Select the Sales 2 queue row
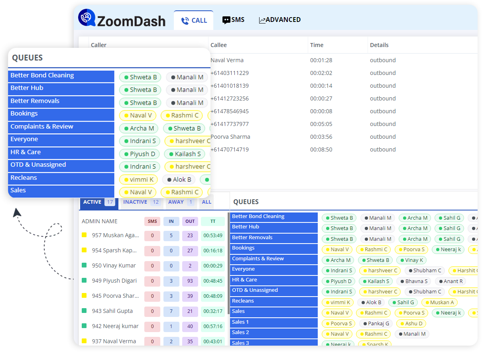Image resolution: width=482 pixels, height=352 pixels. 273,332
